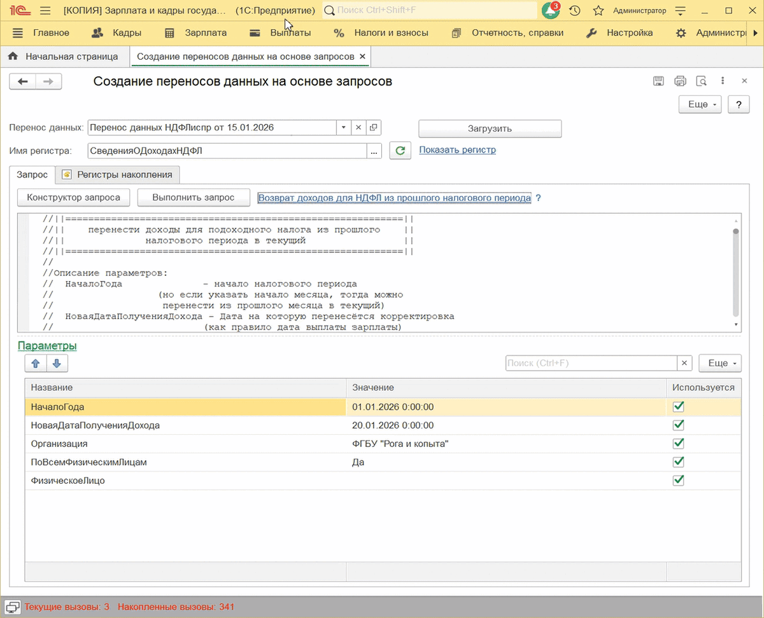Click the Загрузить button

[x=490, y=128]
